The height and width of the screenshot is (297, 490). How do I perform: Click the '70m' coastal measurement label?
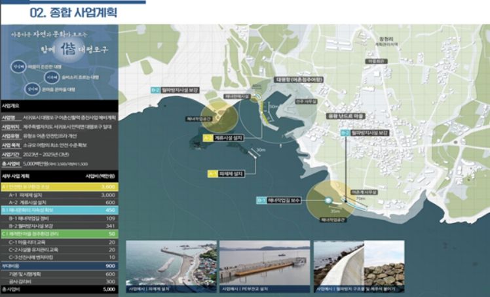[x=360, y=198]
